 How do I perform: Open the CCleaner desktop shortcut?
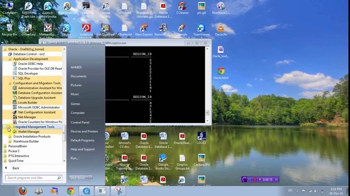pyautogui.click(x=182, y=9)
